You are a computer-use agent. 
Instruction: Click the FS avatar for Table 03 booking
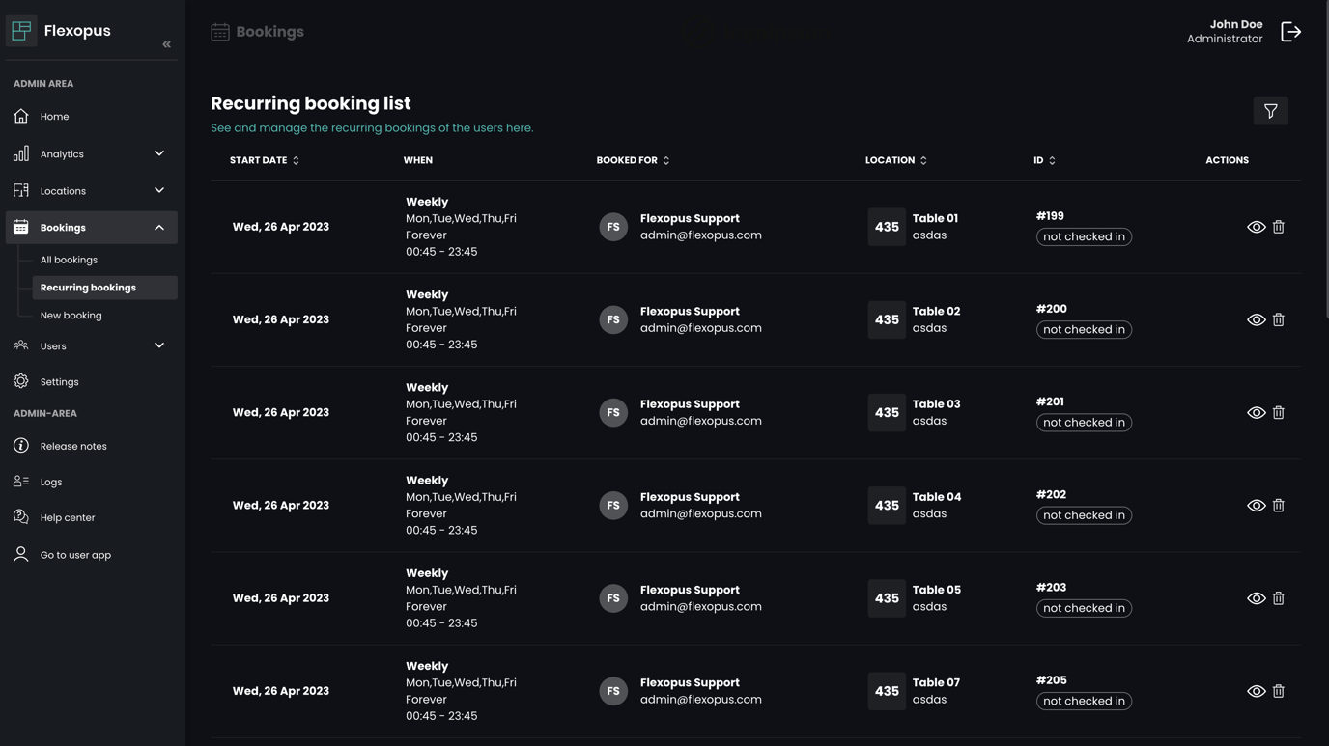[613, 413]
